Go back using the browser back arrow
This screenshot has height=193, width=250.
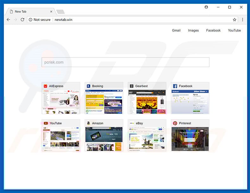(x=9, y=20)
